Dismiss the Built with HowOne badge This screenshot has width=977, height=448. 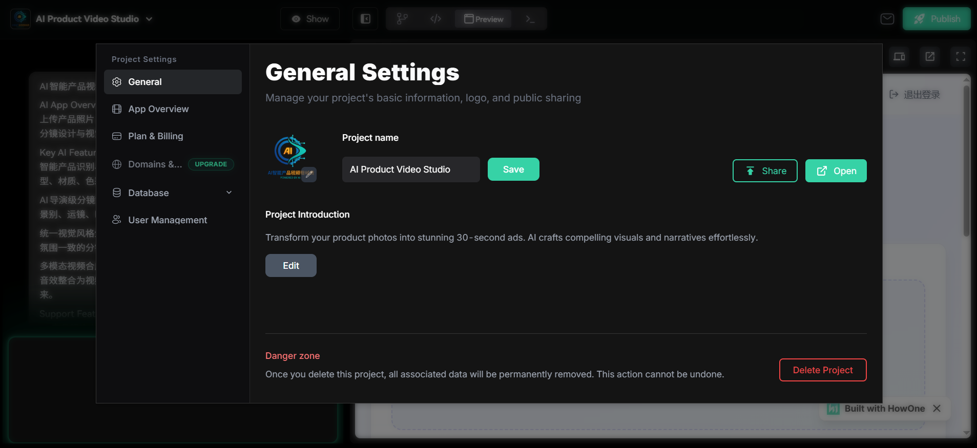tap(937, 409)
